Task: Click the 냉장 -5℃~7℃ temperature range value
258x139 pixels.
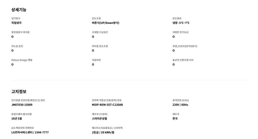Action: point(181,23)
